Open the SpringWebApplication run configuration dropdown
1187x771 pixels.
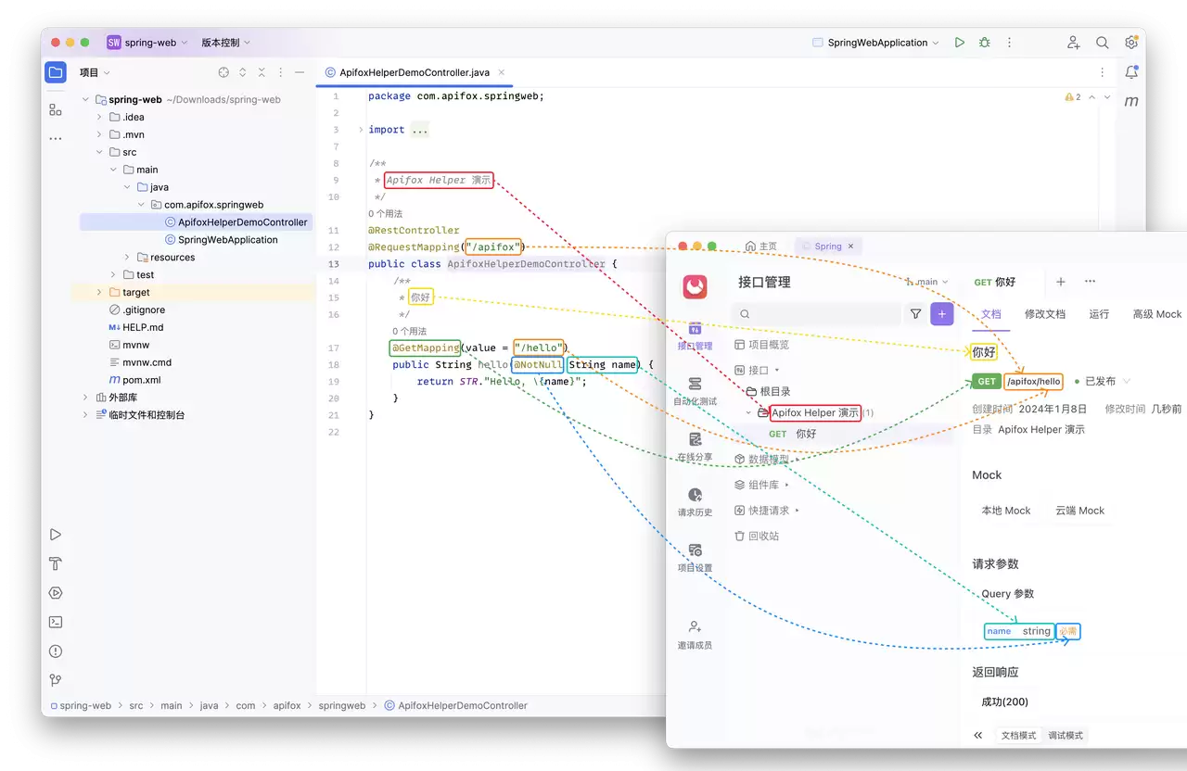[x=875, y=43]
